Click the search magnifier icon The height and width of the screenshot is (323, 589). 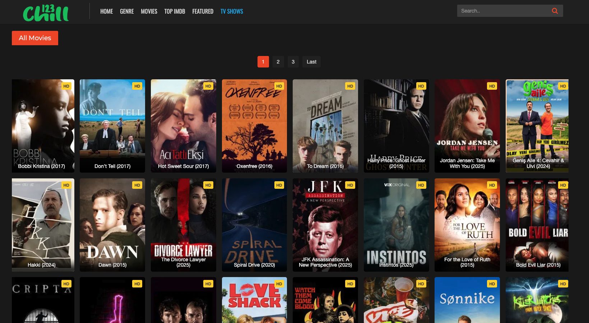tap(555, 11)
